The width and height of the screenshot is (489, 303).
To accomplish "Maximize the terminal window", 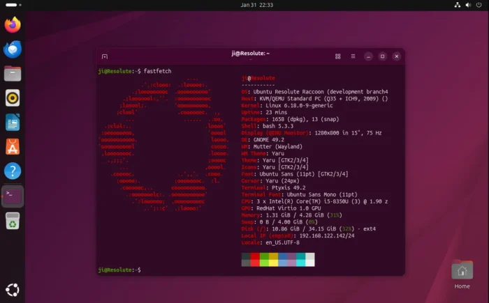I will 382,56.
